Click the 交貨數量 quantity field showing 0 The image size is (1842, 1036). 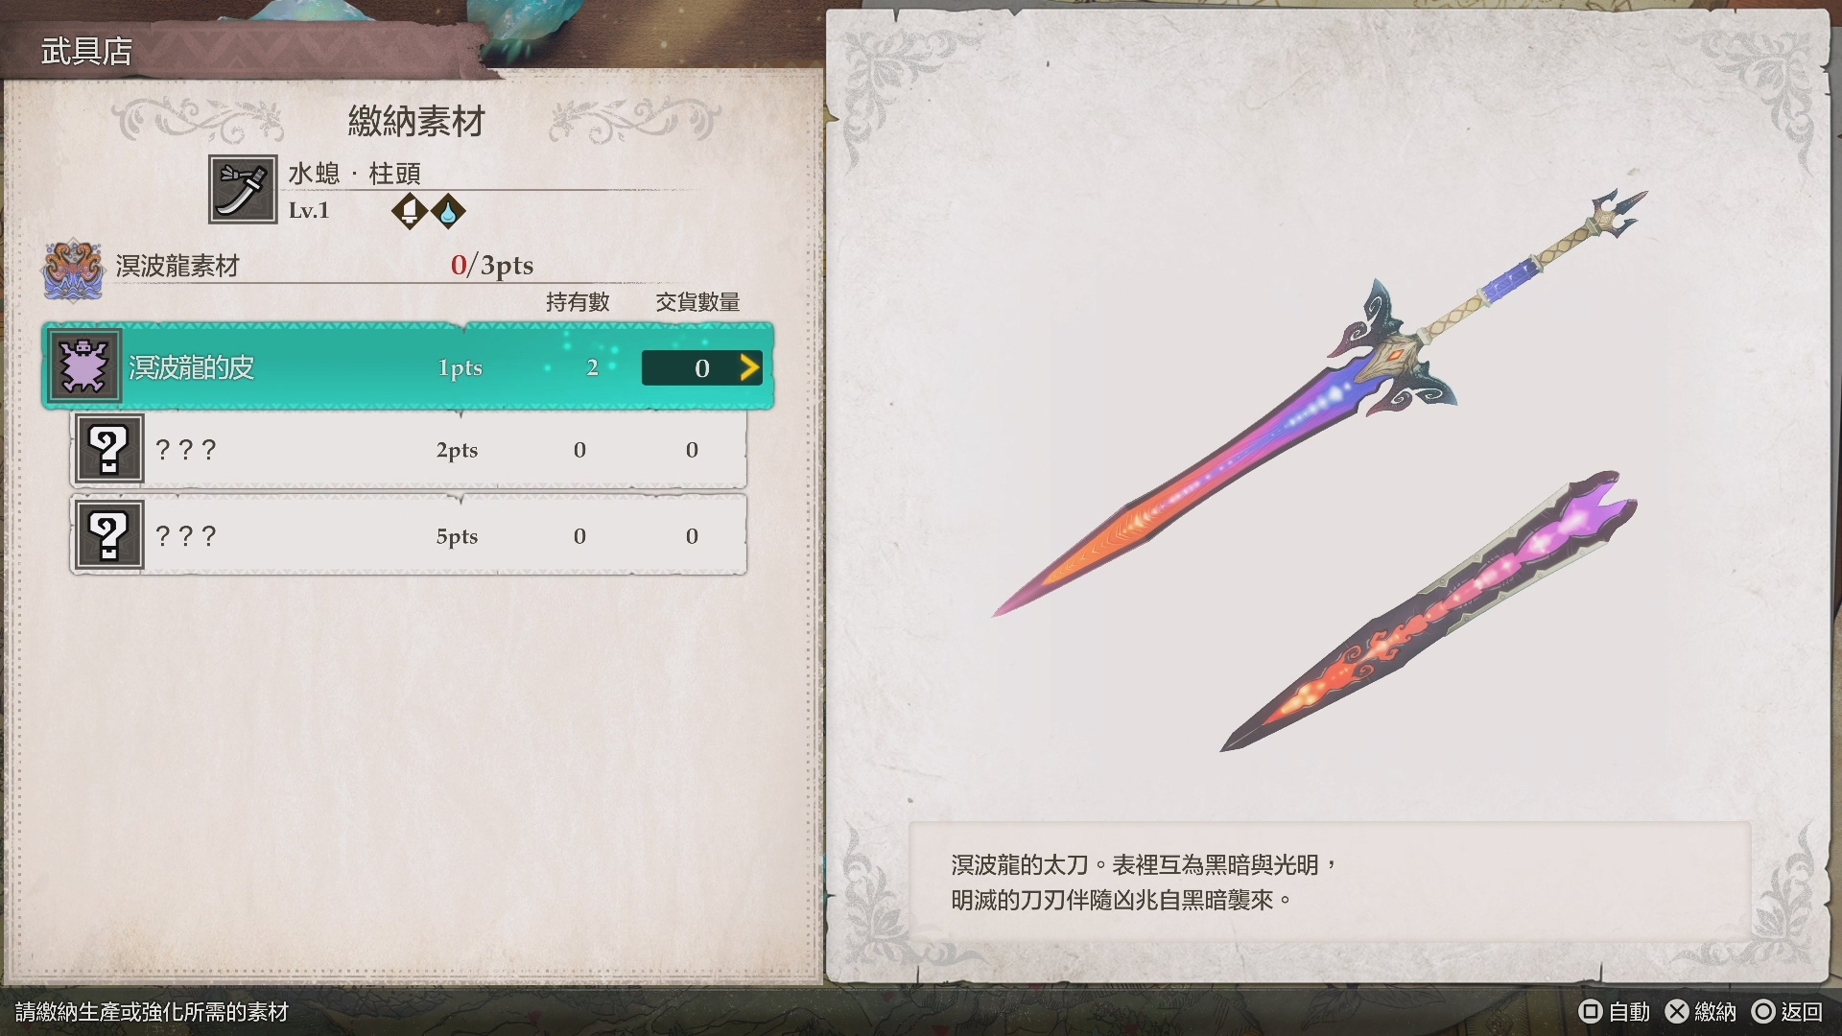point(701,368)
